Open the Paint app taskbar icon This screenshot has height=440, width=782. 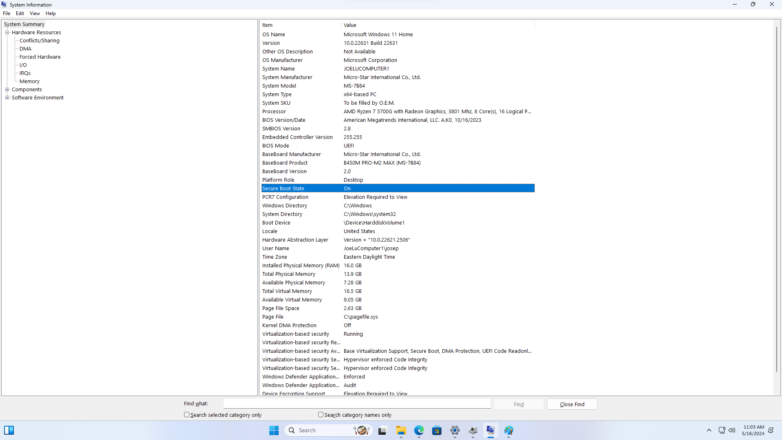(509, 430)
